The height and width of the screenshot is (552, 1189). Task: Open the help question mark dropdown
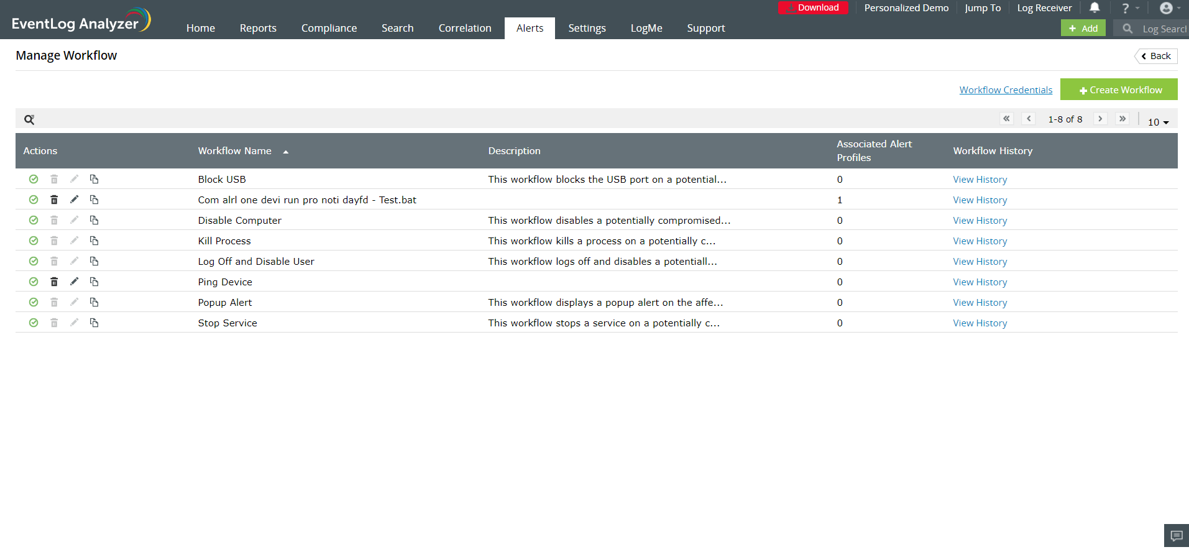coord(1129,8)
